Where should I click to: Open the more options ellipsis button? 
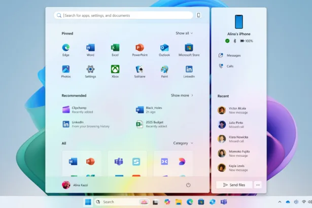[x=258, y=185]
